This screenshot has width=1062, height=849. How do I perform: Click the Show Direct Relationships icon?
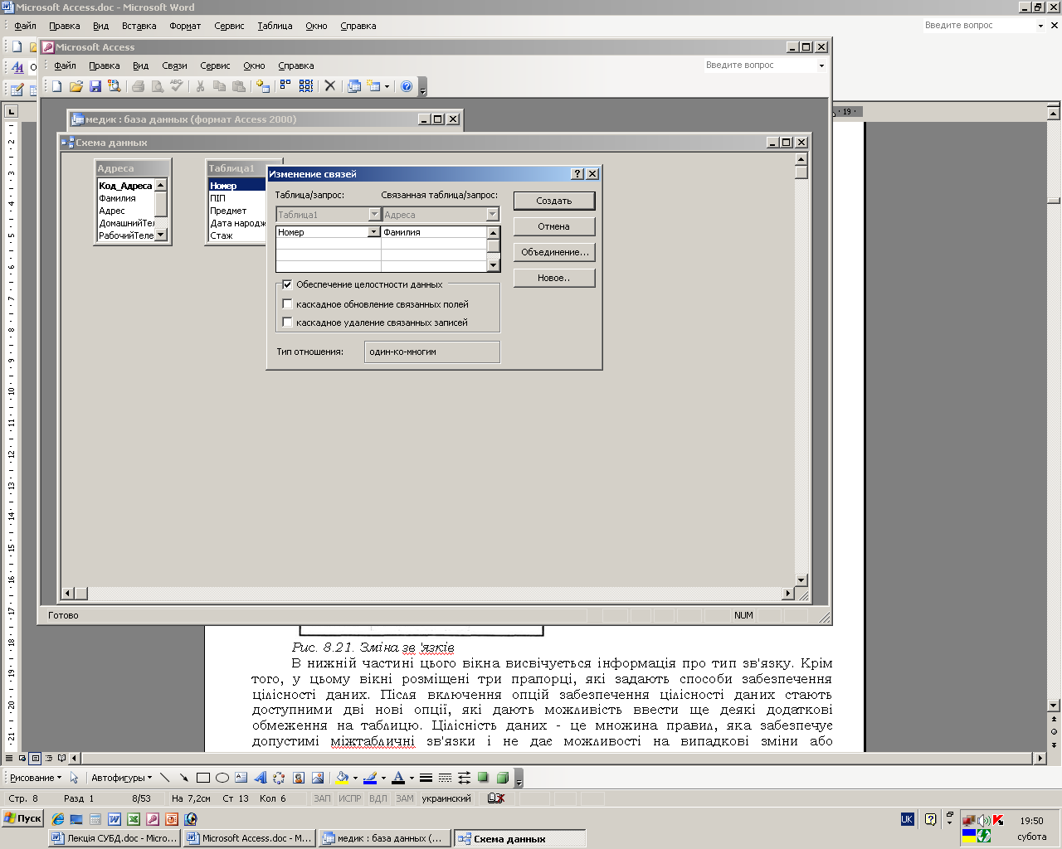[285, 86]
